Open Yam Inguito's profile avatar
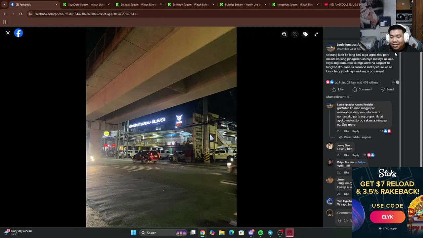Screen dimensions: 423x238 coord(330,201)
